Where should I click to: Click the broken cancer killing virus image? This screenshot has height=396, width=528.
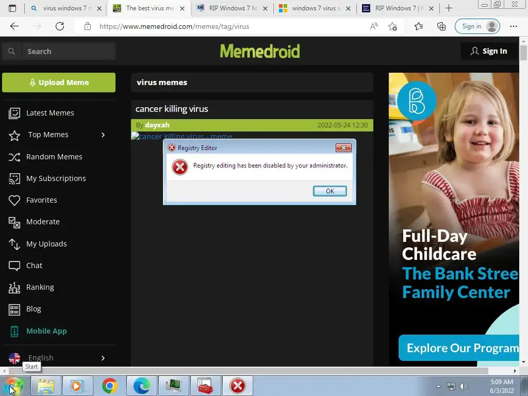181,136
